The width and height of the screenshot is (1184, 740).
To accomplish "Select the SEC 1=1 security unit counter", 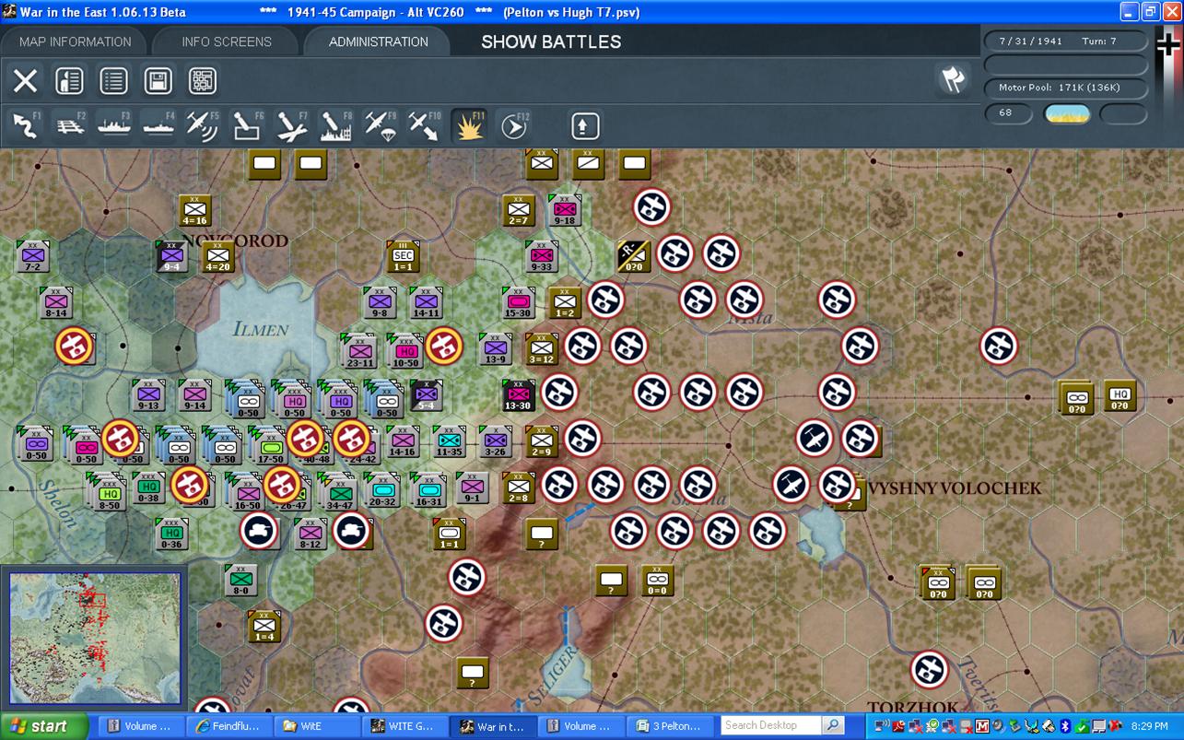I will point(404,256).
